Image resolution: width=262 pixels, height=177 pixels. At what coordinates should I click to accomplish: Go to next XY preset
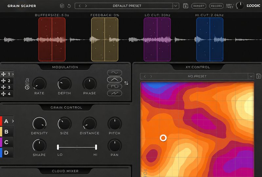tap(151, 76)
